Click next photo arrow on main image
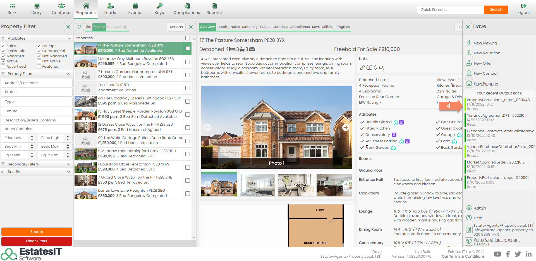 pos(345,127)
